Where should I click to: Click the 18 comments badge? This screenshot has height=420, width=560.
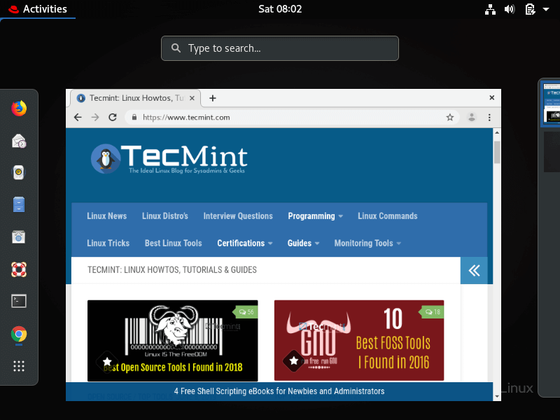coord(432,311)
